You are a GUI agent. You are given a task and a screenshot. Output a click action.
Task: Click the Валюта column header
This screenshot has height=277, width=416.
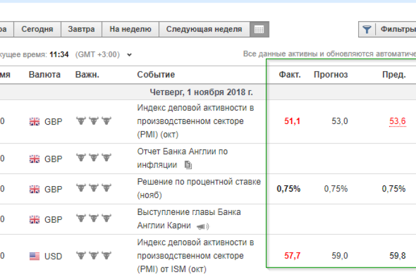(x=45, y=75)
